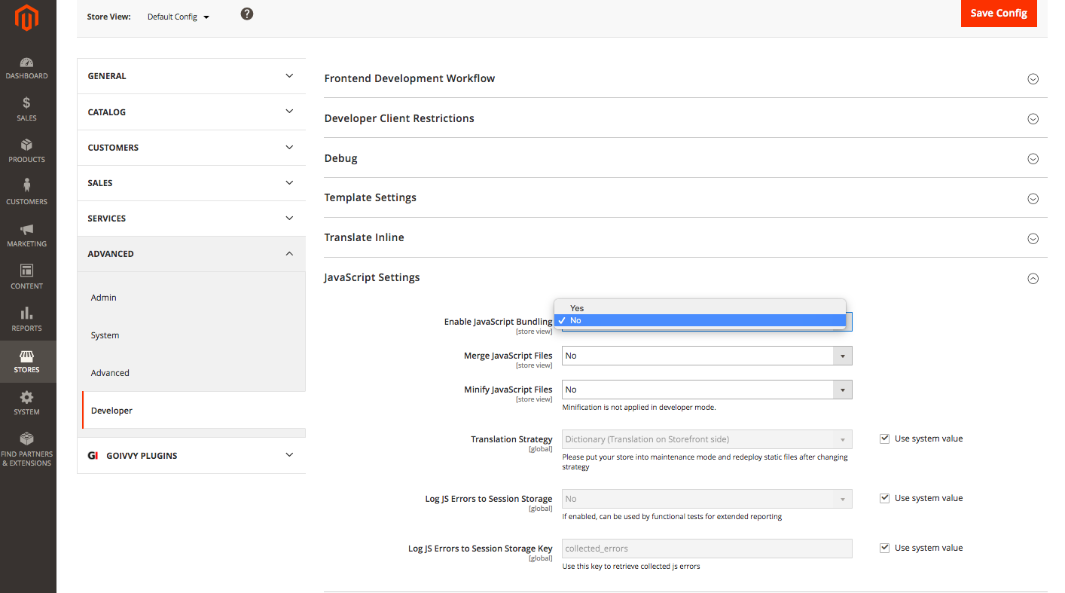
Task: Open the Reports bar chart icon
Action: [x=27, y=313]
